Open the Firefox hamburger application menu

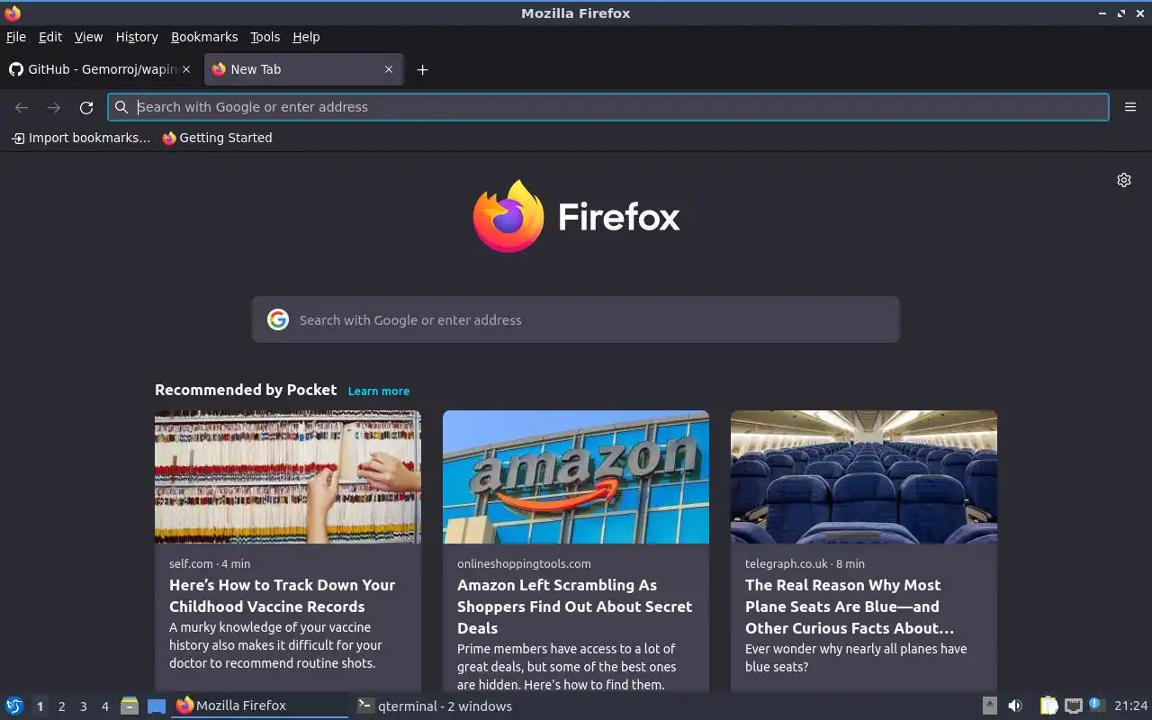1130,107
